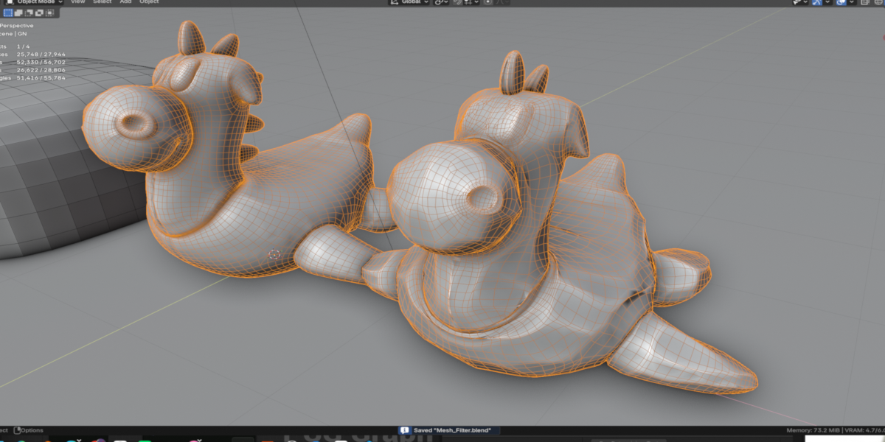Click the Options label in status bar
Screen dimensions: 885x442
pos(32,430)
